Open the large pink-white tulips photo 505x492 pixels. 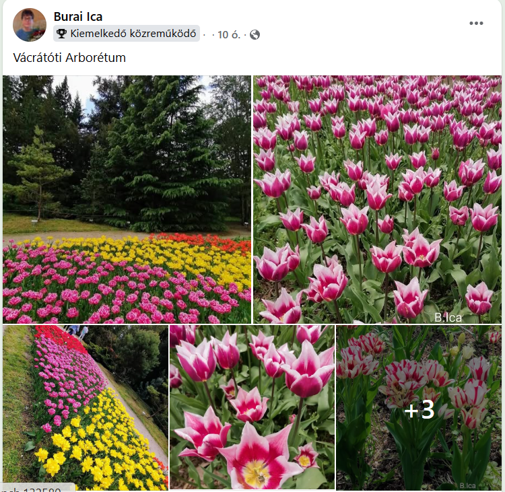click(x=377, y=199)
